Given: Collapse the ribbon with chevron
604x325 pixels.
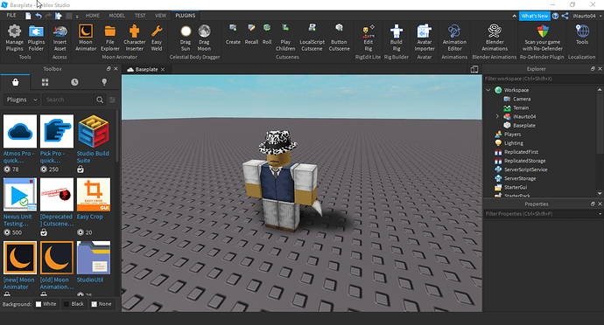Looking at the screenshot, I should click(x=514, y=16).
